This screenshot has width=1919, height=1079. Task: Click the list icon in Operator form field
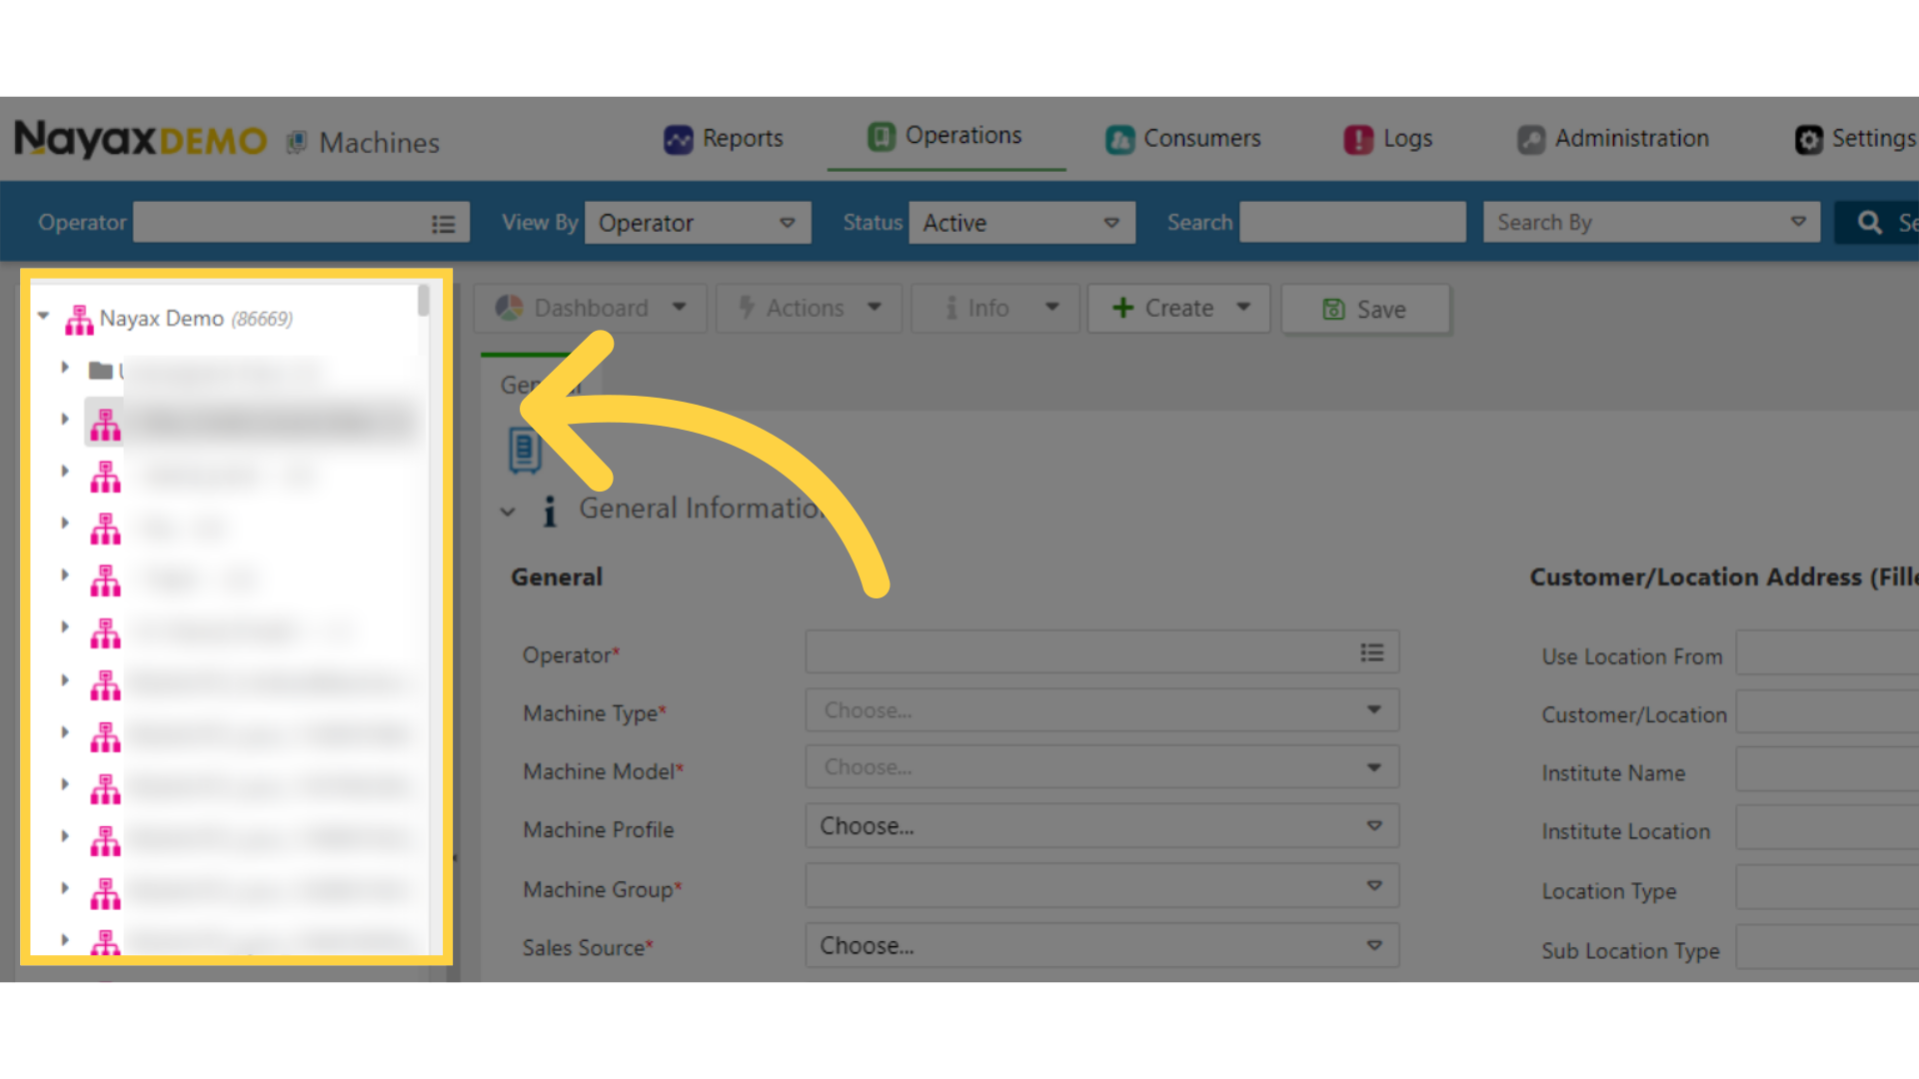click(x=1371, y=652)
